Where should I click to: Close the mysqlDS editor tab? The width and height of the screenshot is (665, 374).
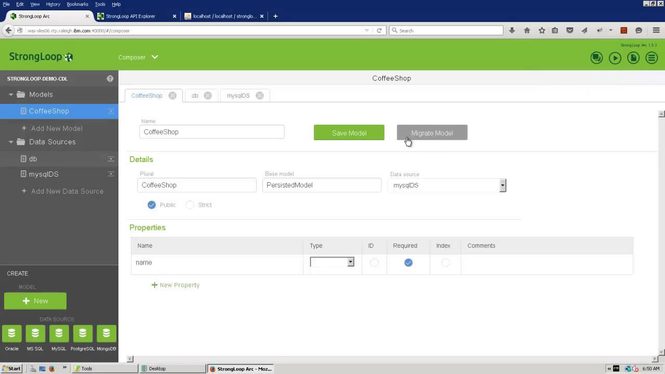(260, 96)
